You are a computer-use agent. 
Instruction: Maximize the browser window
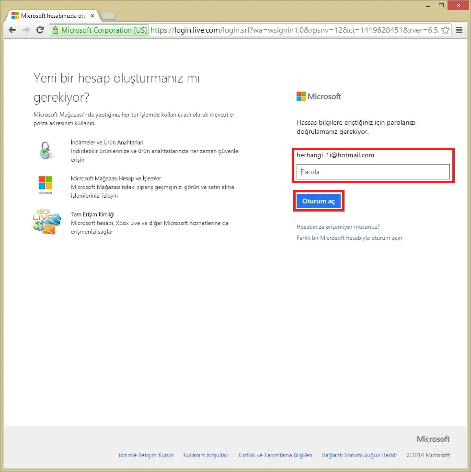coord(441,5)
